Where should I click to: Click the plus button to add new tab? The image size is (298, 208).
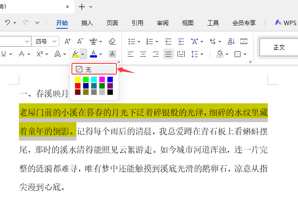(x=82, y=7)
